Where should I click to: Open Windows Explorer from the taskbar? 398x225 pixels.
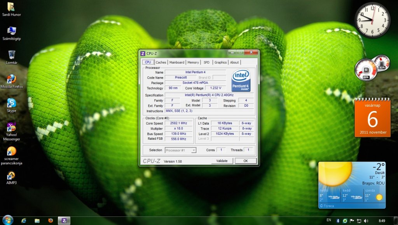(x=37, y=221)
